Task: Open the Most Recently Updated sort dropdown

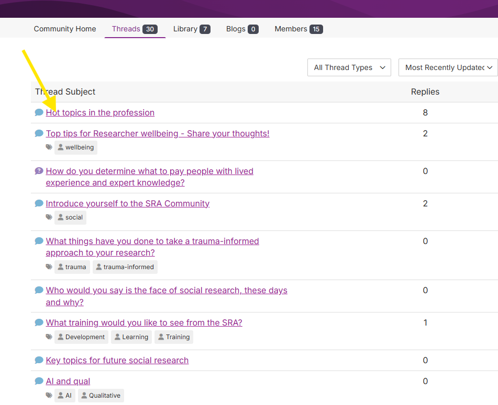Action: tap(448, 67)
